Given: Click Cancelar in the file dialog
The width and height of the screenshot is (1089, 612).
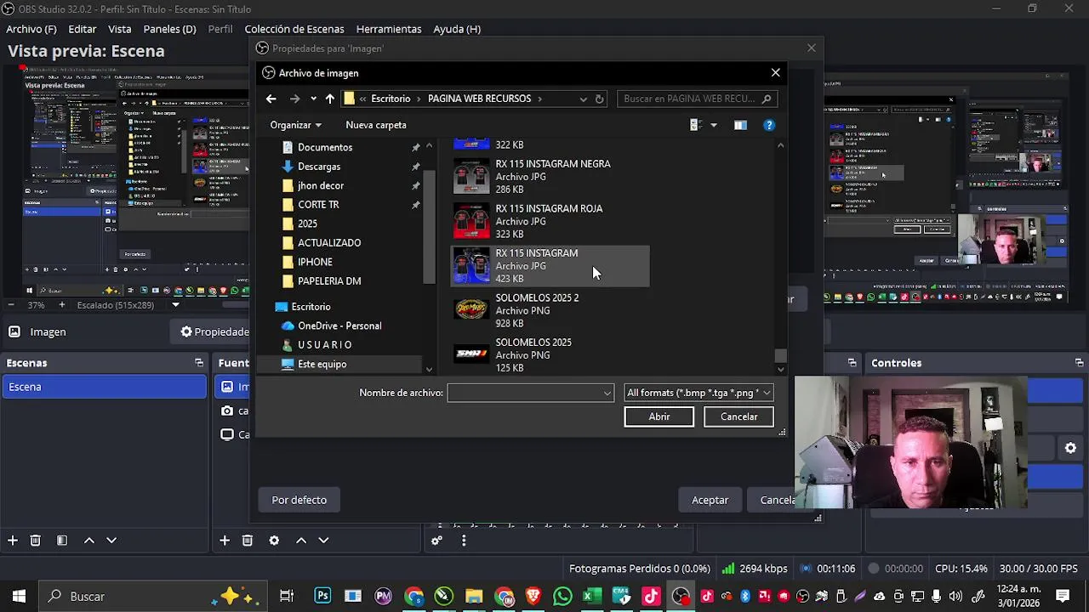Looking at the screenshot, I should click(x=739, y=416).
